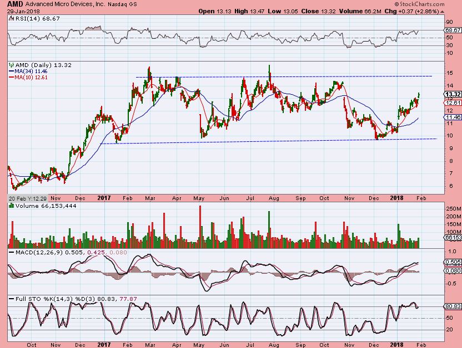This screenshot has height=348, width=462.
Task: Click the 66153 volume value tag
Action: tap(453, 238)
